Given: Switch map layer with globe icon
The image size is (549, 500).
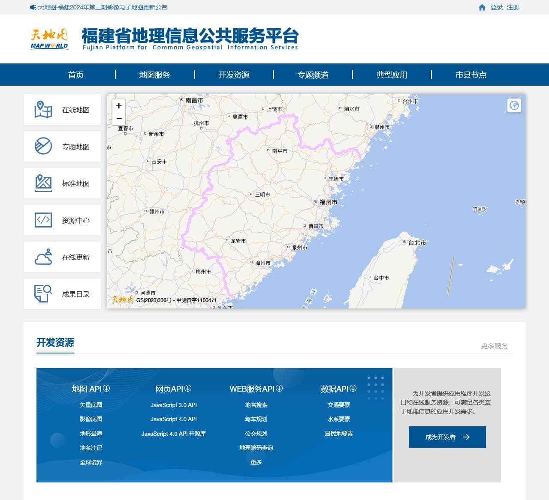Looking at the screenshot, I should point(514,105).
